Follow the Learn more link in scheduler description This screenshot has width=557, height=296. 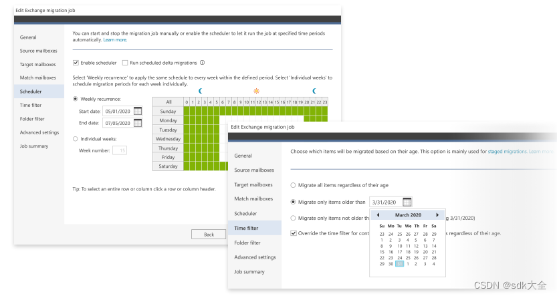(x=115, y=39)
